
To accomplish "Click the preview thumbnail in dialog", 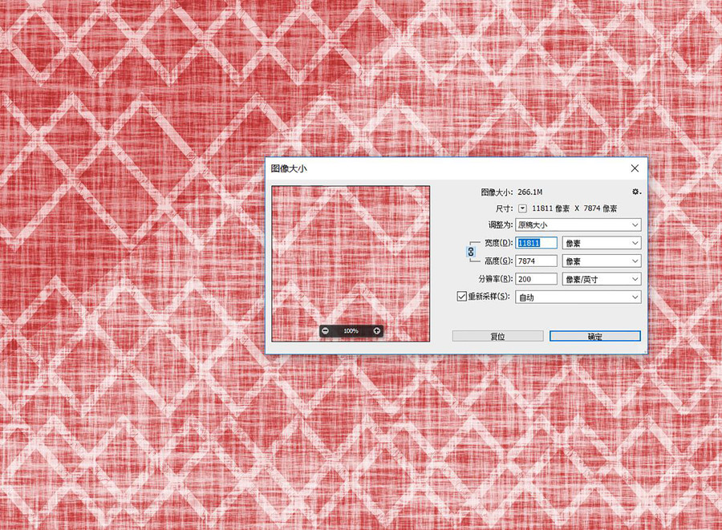I will pyautogui.click(x=351, y=264).
